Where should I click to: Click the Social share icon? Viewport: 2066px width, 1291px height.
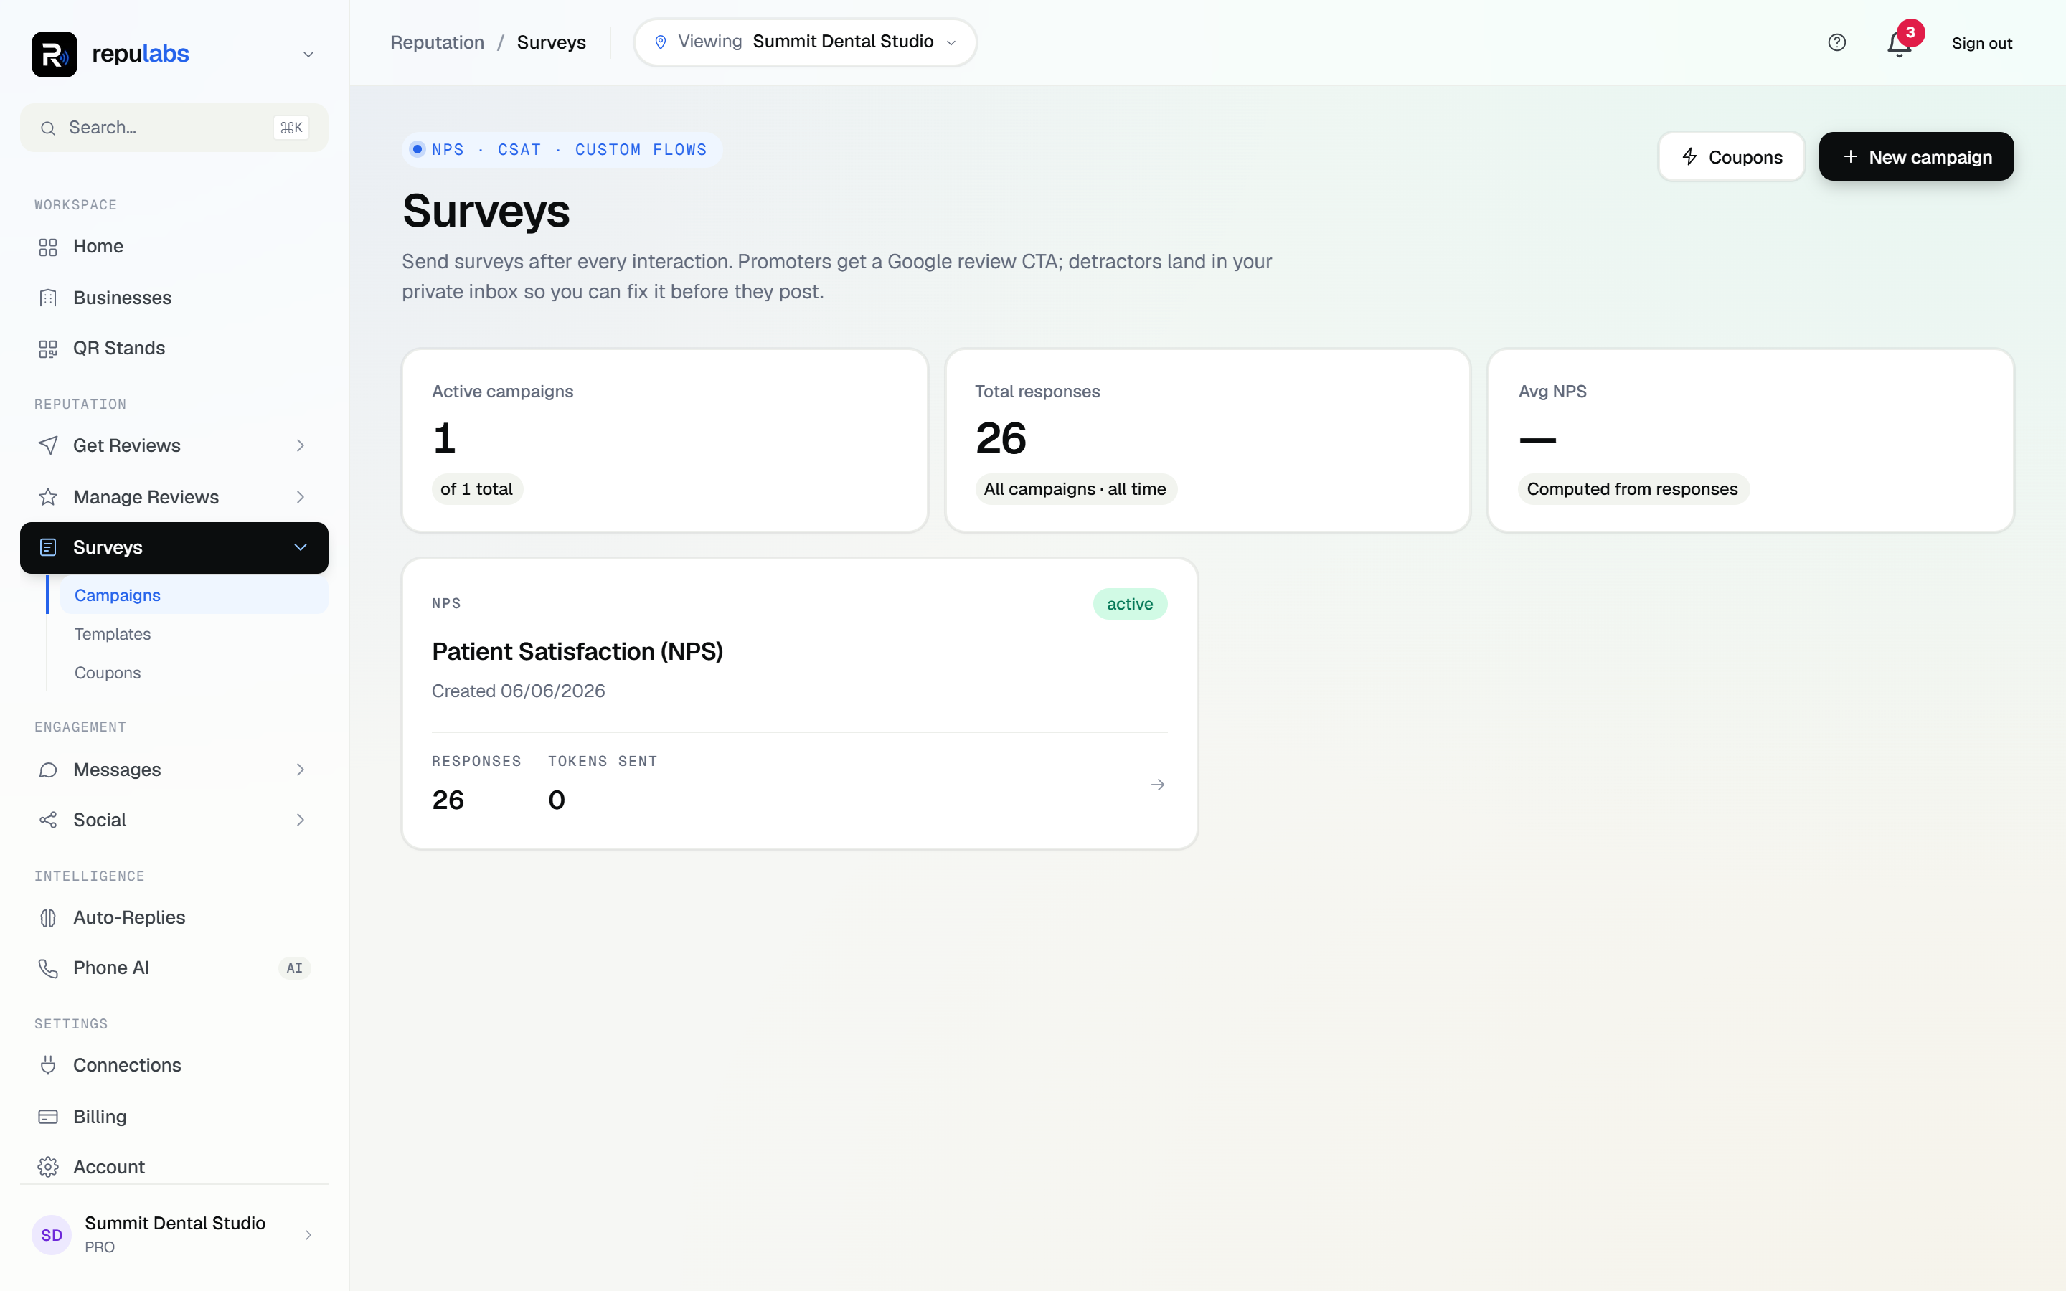48,821
